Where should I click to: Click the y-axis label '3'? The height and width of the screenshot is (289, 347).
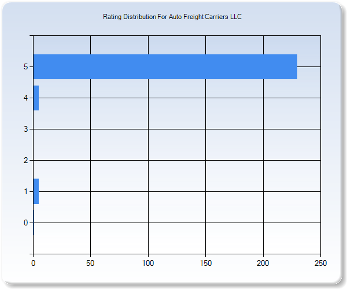[x=26, y=129]
